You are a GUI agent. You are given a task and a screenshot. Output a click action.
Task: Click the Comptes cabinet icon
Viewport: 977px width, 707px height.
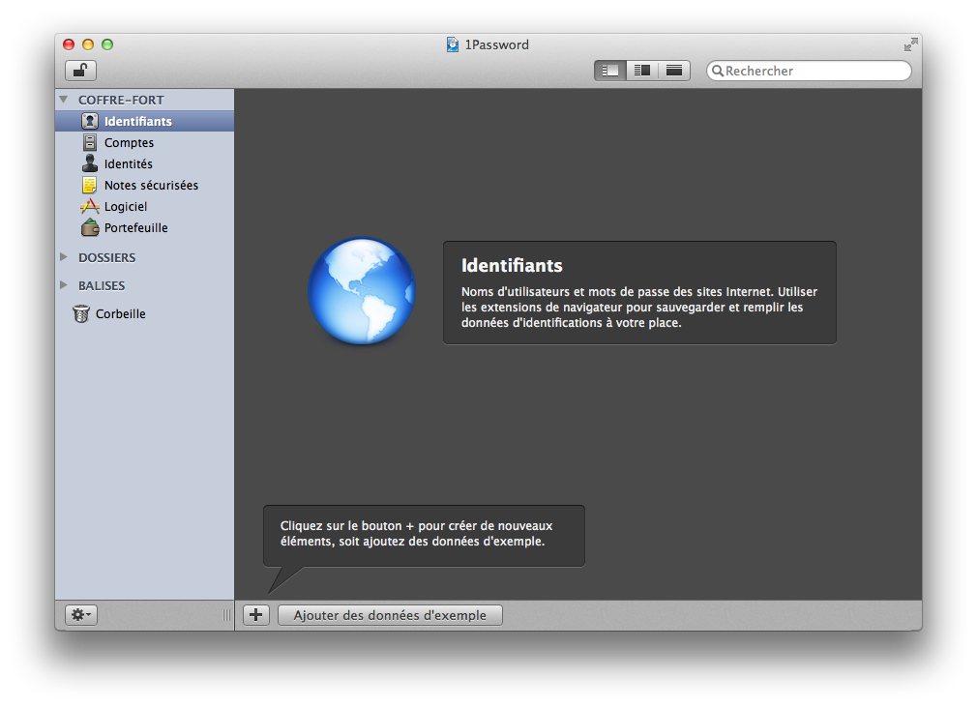coord(90,142)
